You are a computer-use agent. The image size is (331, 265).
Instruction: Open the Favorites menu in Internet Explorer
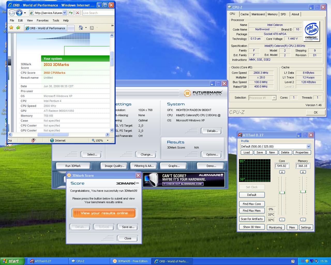click(43, 20)
